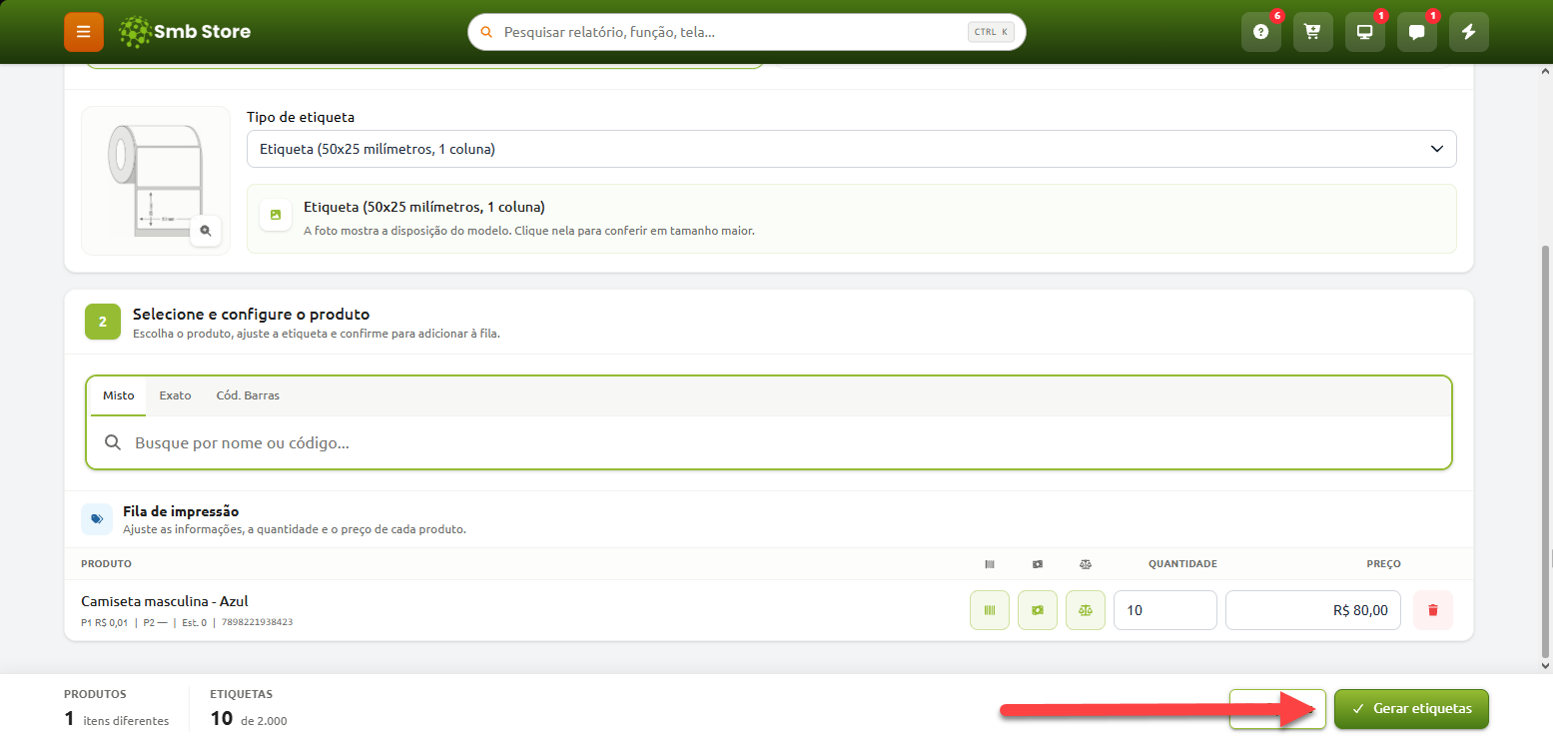The width and height of the screenshot is (1553, 744).
Task: Click the quantity field showing 10
Action: point(1165,610)
